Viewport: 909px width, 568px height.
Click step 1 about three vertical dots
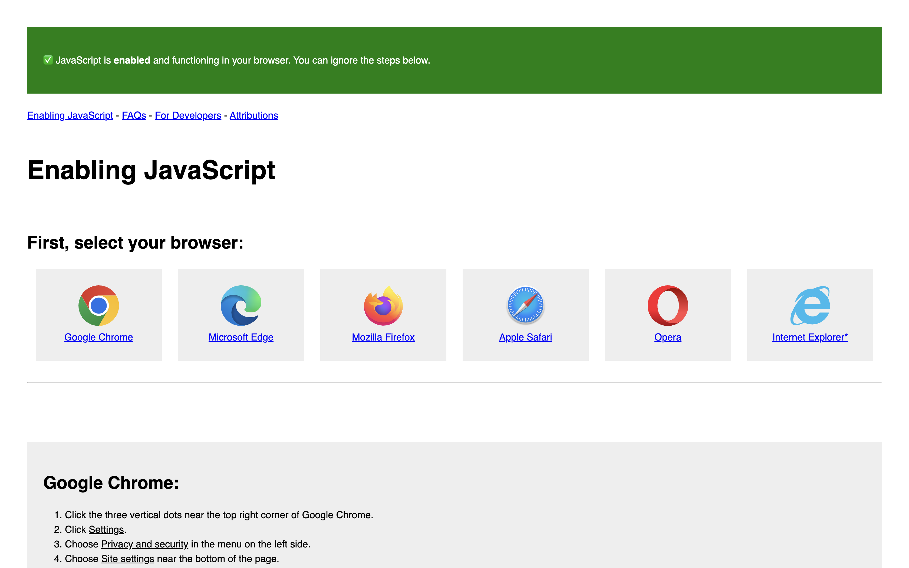point(219,515)
